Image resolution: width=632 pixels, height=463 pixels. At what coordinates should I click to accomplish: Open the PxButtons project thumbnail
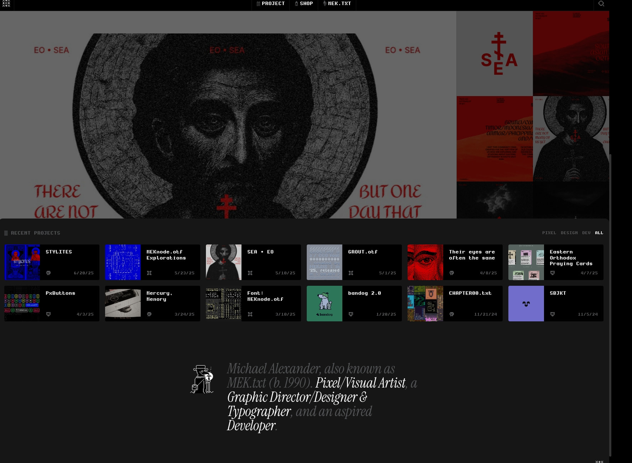point(22,304)
